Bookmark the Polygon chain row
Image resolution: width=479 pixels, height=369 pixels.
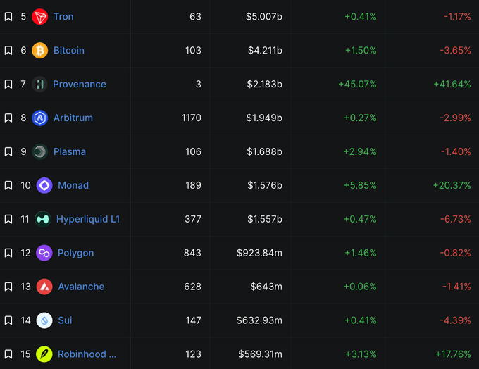(8, 253)
